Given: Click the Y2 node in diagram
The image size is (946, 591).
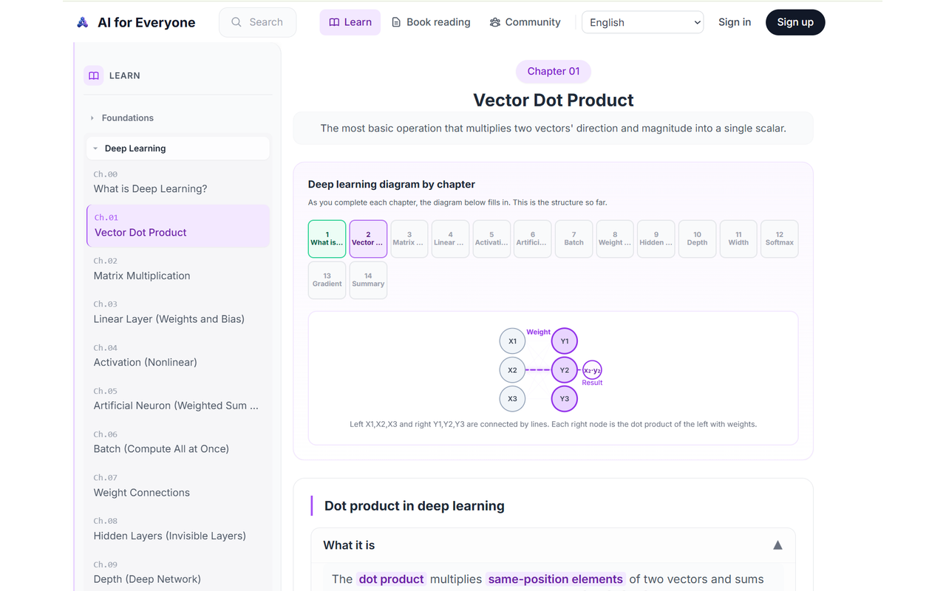Looking at the screenshot, I should point(565,370).
